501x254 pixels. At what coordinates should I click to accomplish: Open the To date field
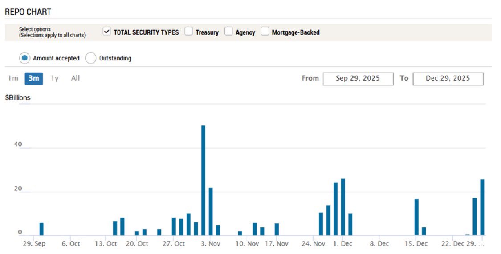pos(448,79)
